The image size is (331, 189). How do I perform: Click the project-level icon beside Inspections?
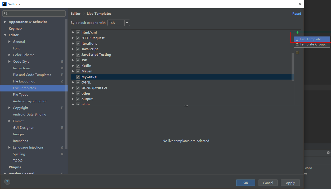62,68
